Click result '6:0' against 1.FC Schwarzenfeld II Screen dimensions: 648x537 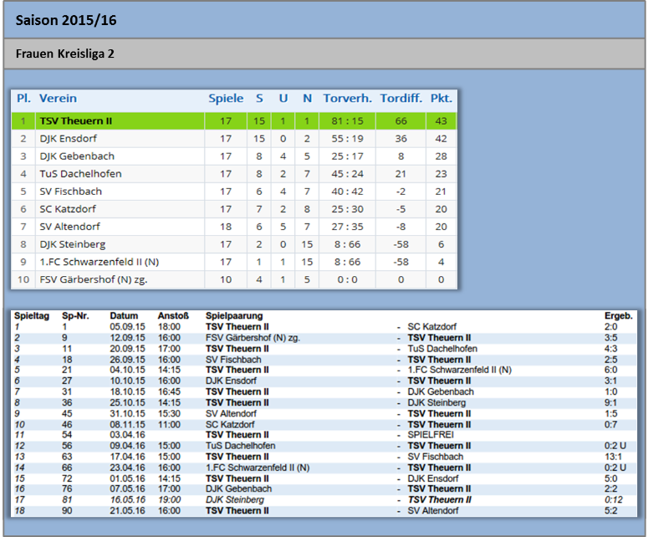pos(611,370)
